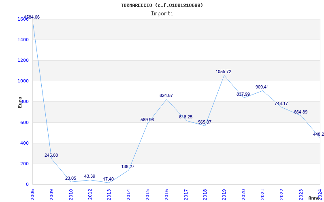Select x-axis year label 2021
This screenshot has width=324, height=202.
pyautogui.click(x=262, y=195)
